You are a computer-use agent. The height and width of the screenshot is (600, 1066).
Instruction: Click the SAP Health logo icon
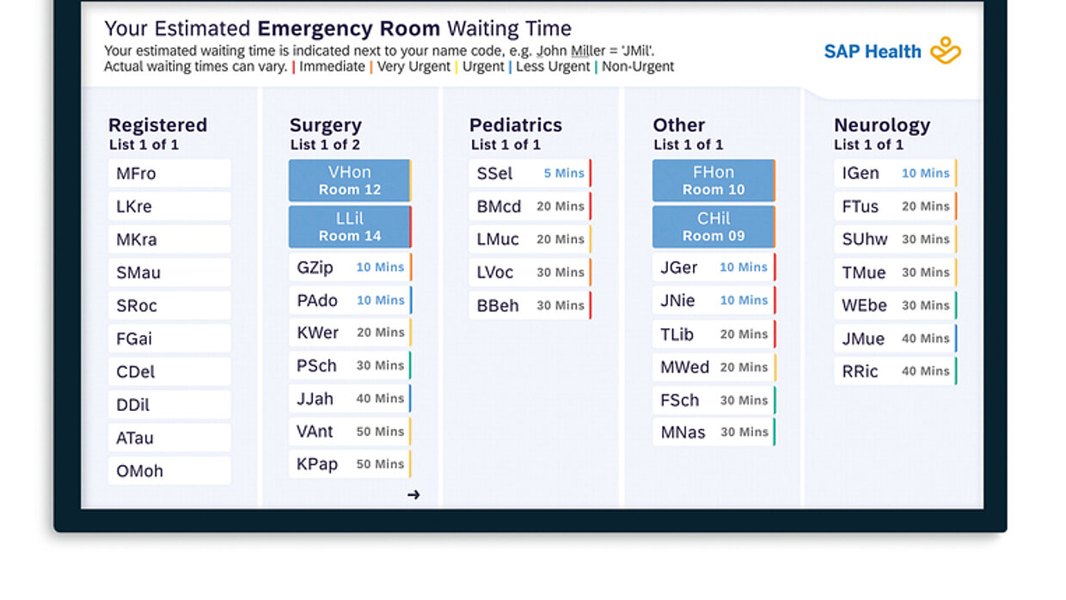[946, 51]
